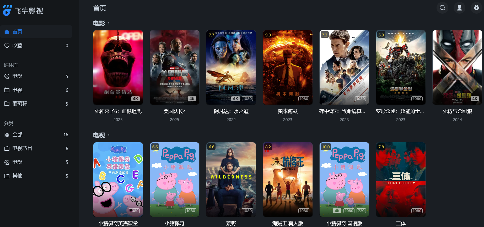Open the 三体 Three-Body poster
The height and width of the screenshot is (227, 484).
pyautogui.click(x=401, y=180)
